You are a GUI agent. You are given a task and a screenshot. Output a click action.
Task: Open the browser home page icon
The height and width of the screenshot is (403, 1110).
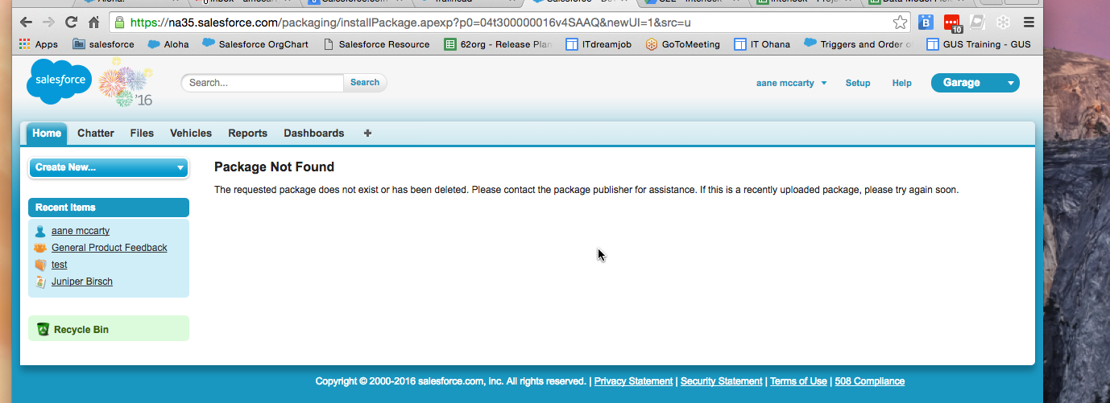coord(94,23)
